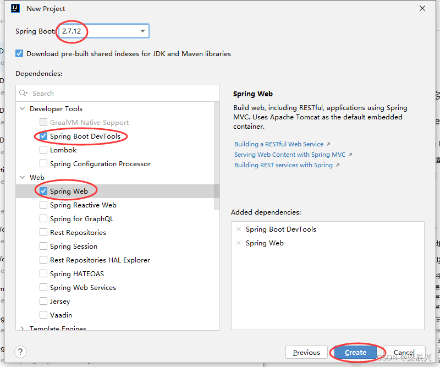Image resolution: width=440 pixels, height=367 pixels.
Task: Collapse the Developer Tools group
Action: [x=23, y=108]
